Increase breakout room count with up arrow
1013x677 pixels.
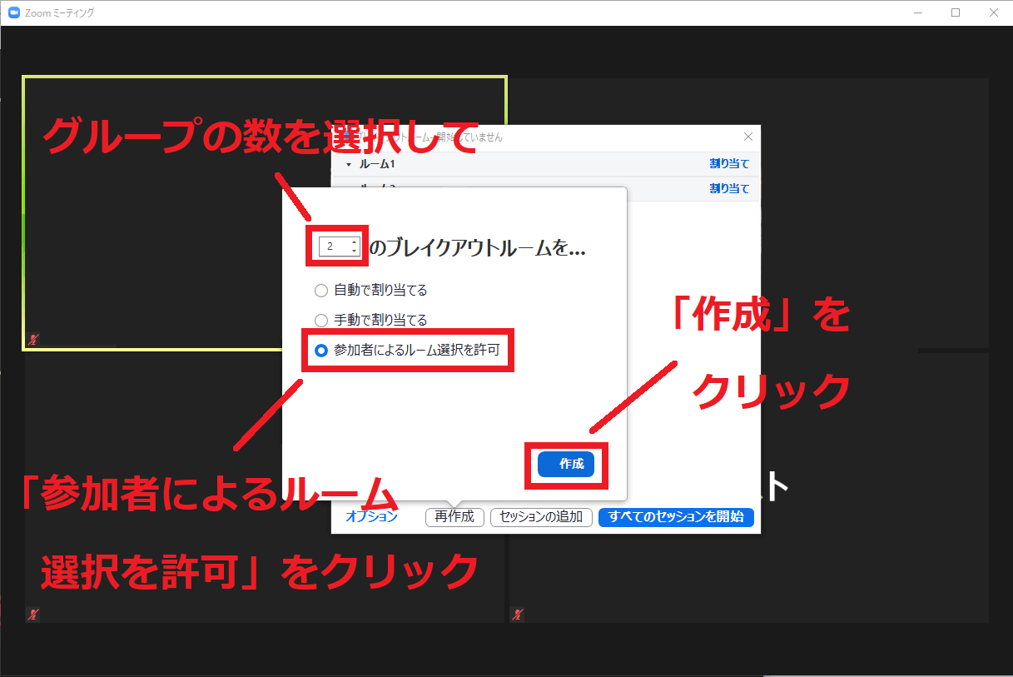(x=355, y=242)
